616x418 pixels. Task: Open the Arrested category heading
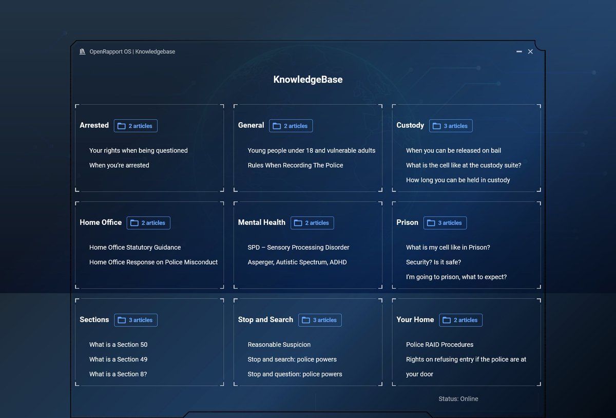94,125
